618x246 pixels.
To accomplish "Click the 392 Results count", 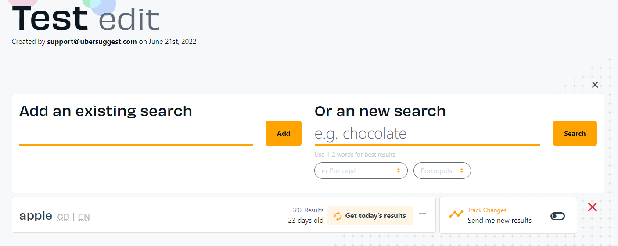I will [308, 210].
